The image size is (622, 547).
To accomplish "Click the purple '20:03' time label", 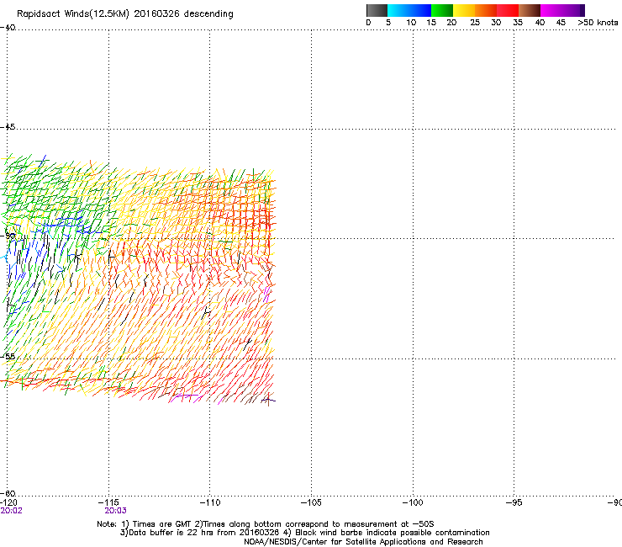I will click(115, 511).
